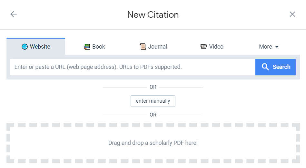Click the New Citation heading
Viewport: 306px width, 168px height.
click(153, 15)
